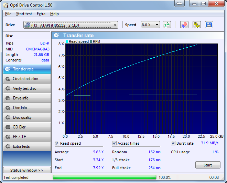Open the Disc info section
227x183 pixels.
(x=27, y=108)
